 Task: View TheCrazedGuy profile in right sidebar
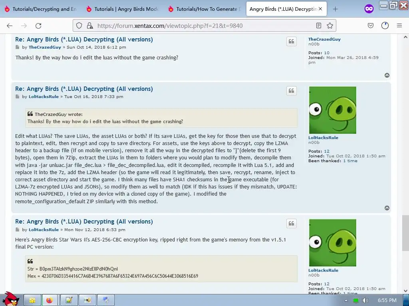pos(324,39)
